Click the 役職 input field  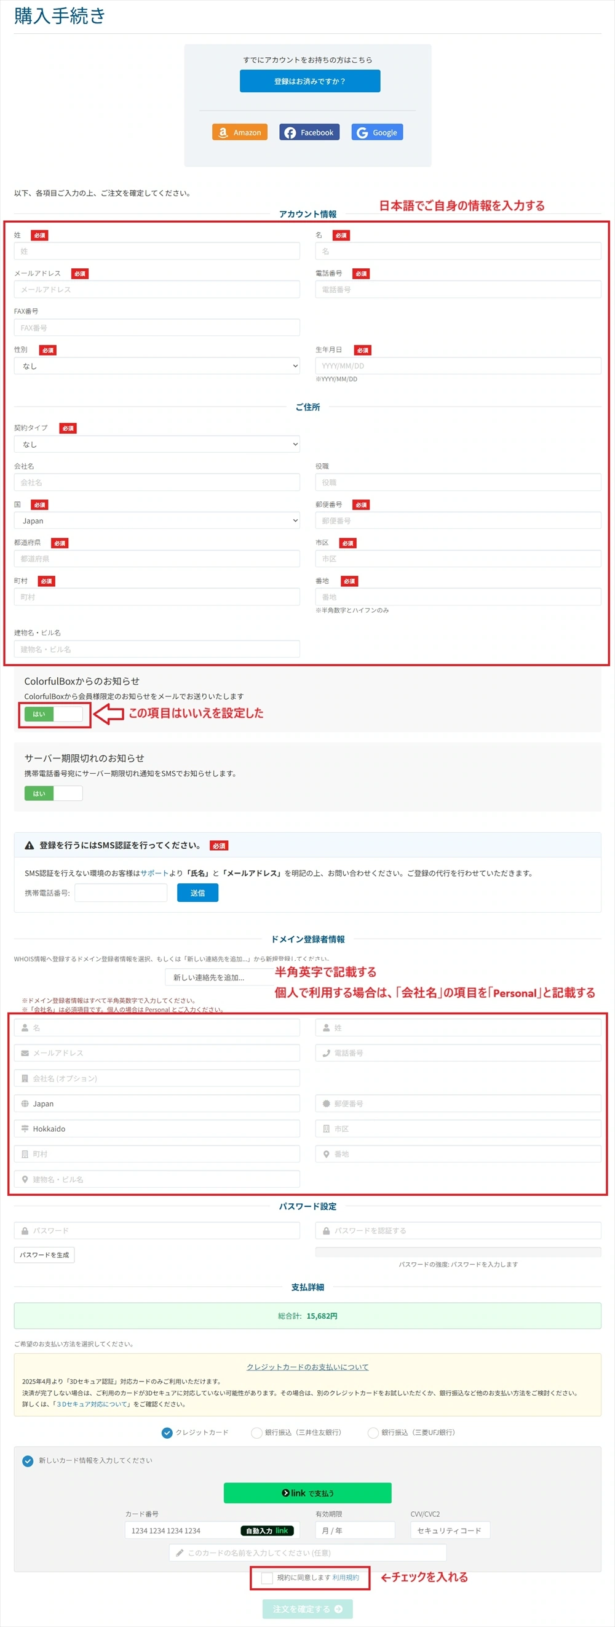point(458,482)
